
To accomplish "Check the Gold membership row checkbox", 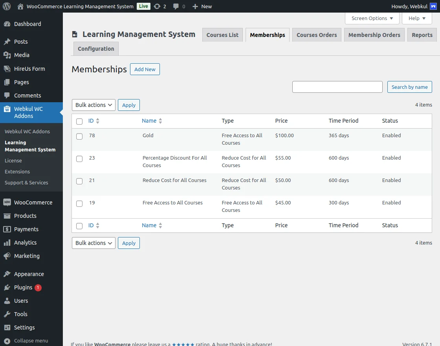I will (x=79, y=135).
